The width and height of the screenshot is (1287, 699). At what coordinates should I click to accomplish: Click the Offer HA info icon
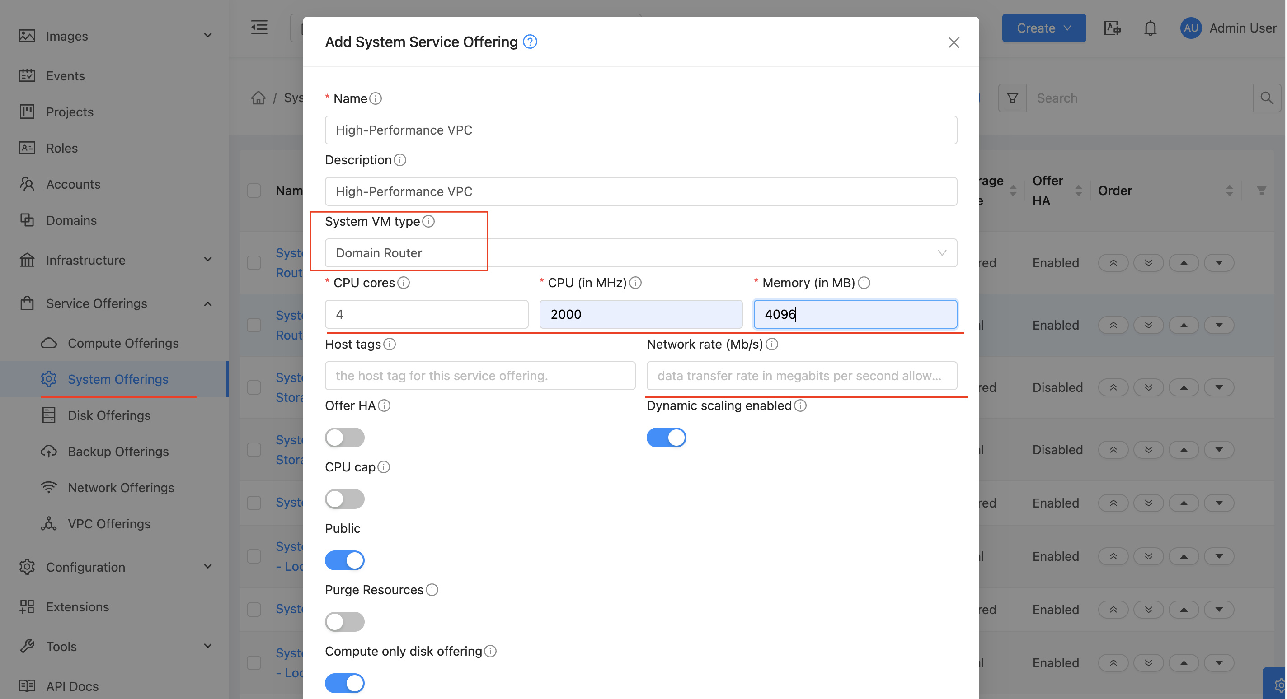click(384, 405)
